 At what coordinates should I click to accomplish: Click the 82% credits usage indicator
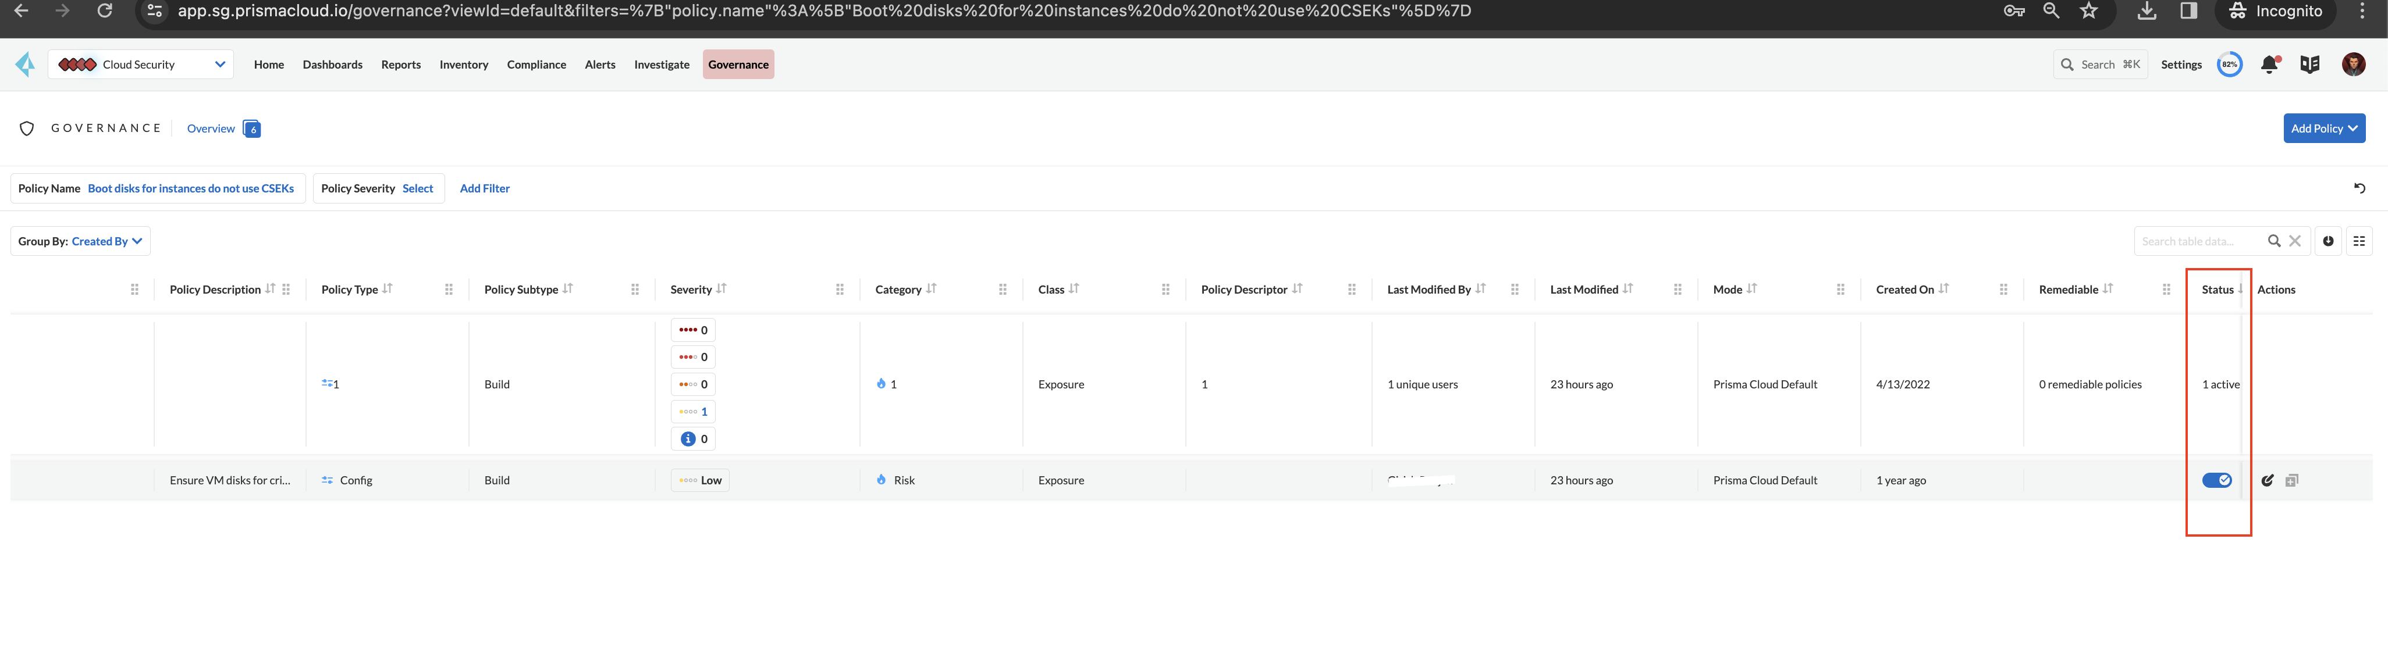point(2229,64)
